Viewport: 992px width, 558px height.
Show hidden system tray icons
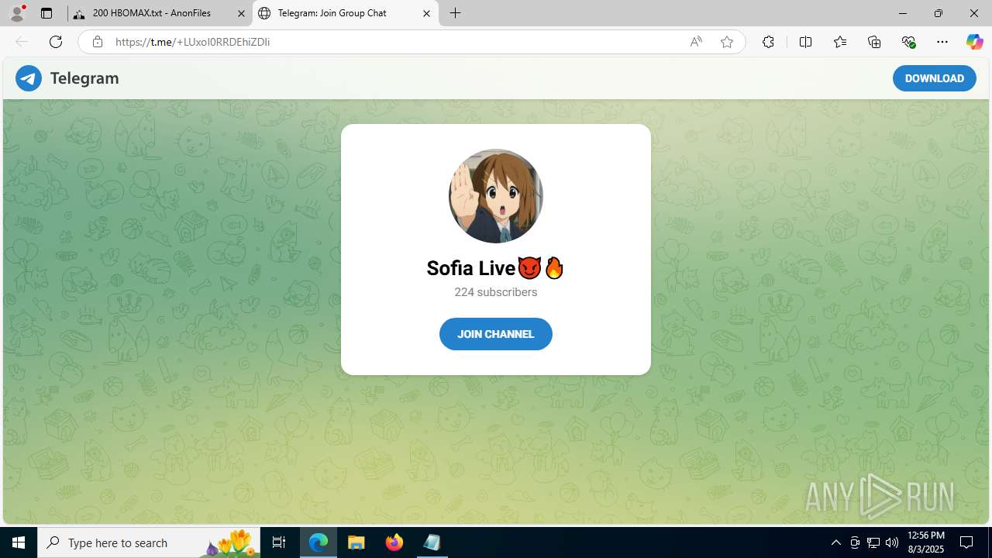click(x=835, y=542)
